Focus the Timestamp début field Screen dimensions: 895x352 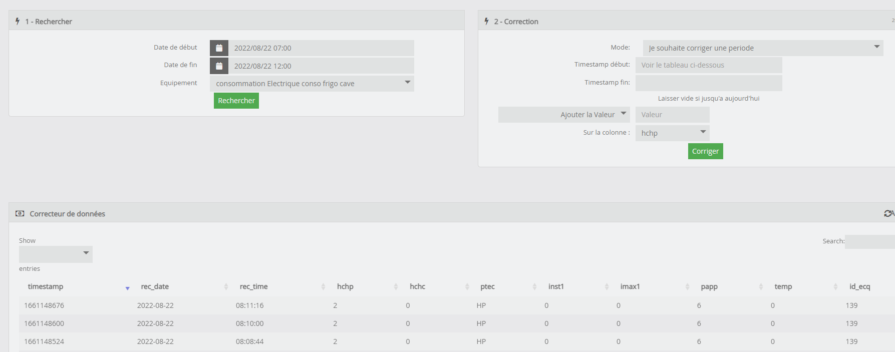[708, 65]
